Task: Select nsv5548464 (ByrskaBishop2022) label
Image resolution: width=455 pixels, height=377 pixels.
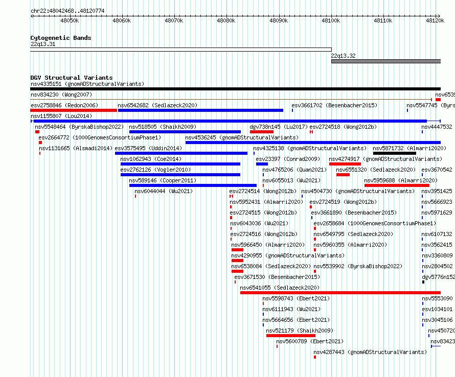Action: [79, 127]
